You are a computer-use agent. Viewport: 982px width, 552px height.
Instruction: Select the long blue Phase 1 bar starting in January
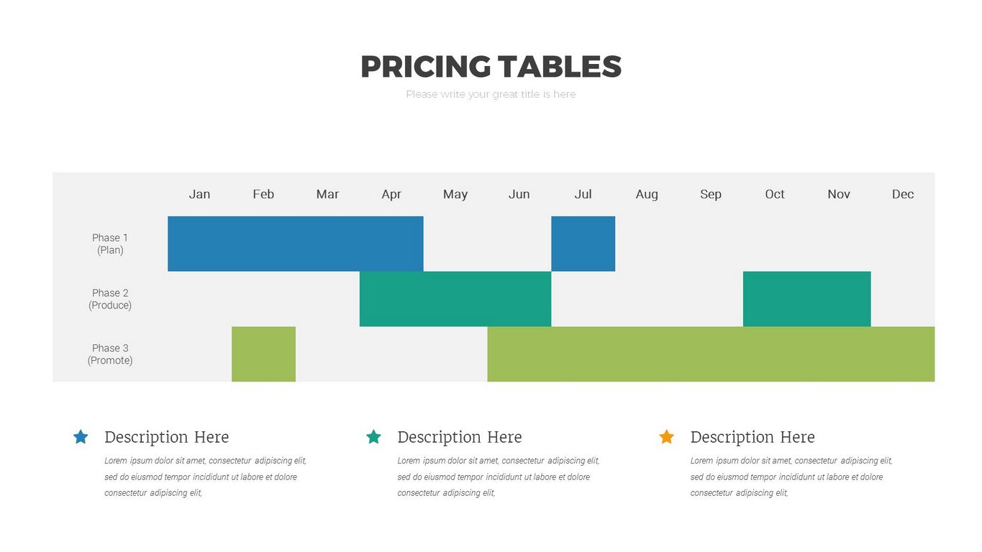tap(295, 244)
